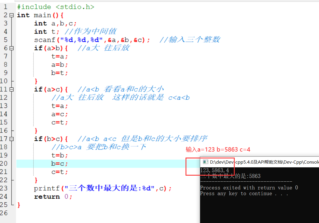The height and width of the screenshot is (223, 319).
Task: Click line number 26 in the gutter
Action: [x=4, y=213]
